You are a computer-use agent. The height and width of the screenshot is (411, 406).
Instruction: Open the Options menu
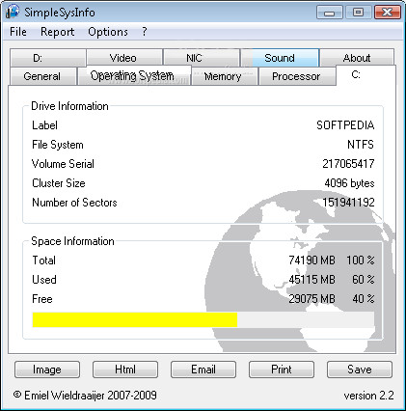[108, 32]
